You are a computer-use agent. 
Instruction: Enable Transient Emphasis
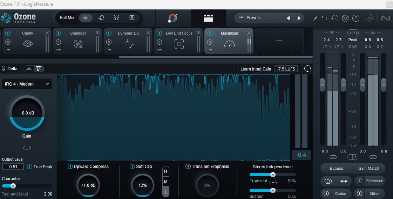[188, 166]
